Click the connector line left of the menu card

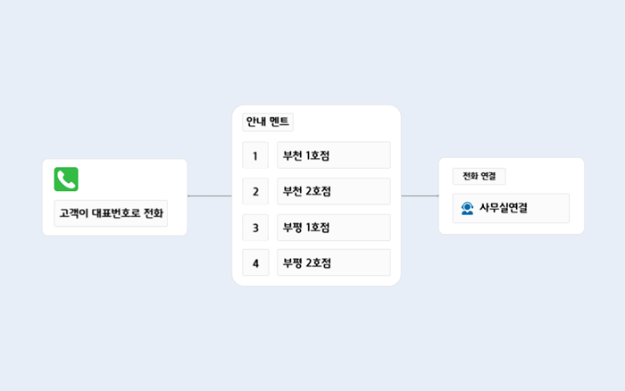[210, 195]
